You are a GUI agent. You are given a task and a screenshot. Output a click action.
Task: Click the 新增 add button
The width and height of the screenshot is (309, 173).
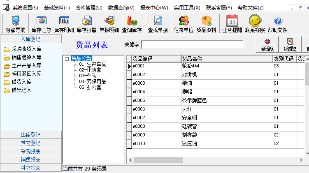267,44
